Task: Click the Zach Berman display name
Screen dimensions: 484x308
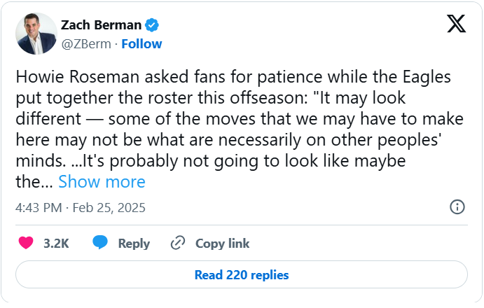Action: click(102, 25)
